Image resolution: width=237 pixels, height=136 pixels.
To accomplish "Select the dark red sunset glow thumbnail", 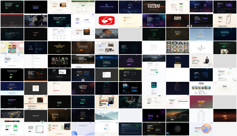I will tap(225, 115).
